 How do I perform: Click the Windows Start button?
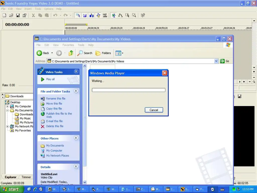click(12, 189)
